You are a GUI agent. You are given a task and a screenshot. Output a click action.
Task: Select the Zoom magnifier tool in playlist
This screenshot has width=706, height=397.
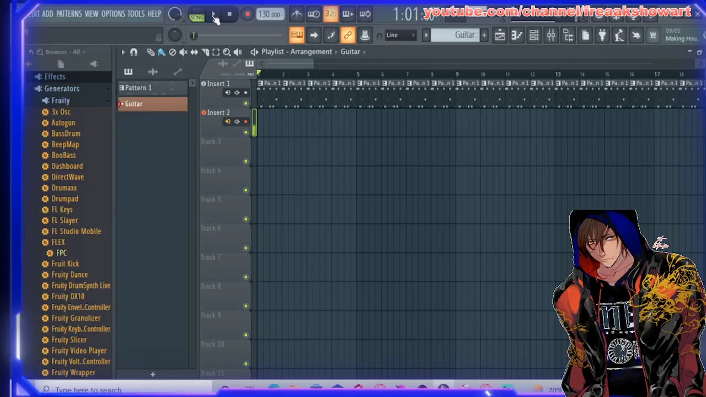point(227,52)
